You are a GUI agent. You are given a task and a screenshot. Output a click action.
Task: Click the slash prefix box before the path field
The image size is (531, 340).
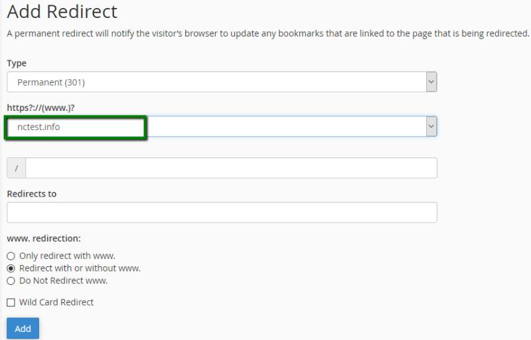(16, 168)
